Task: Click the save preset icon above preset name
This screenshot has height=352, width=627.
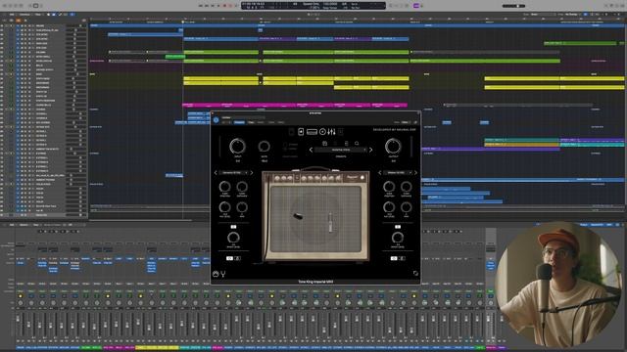Action: 324,143
